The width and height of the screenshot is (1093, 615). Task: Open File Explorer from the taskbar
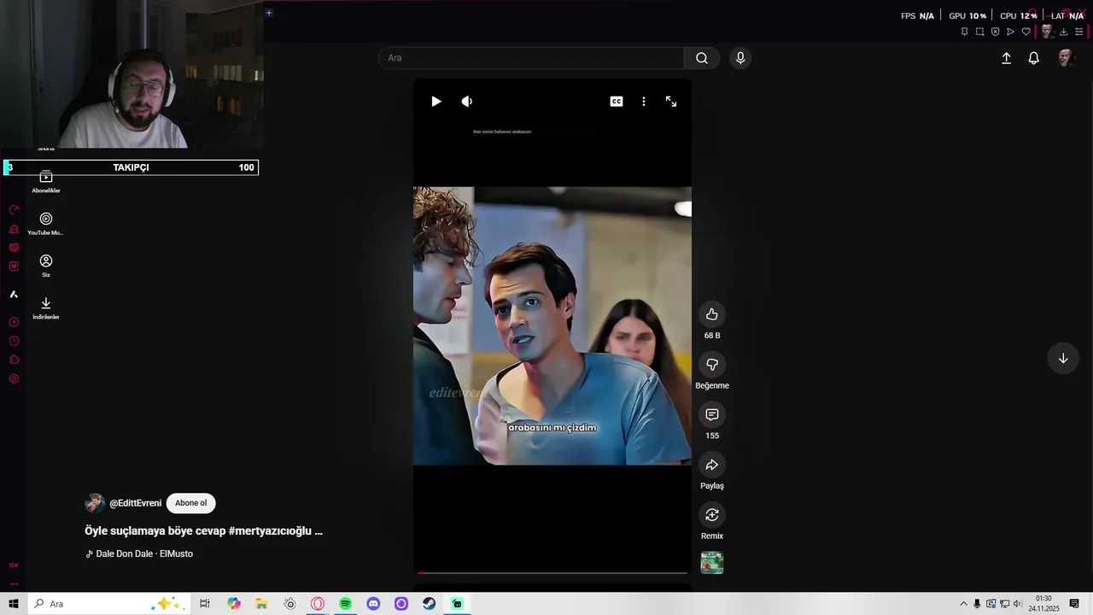261,604
